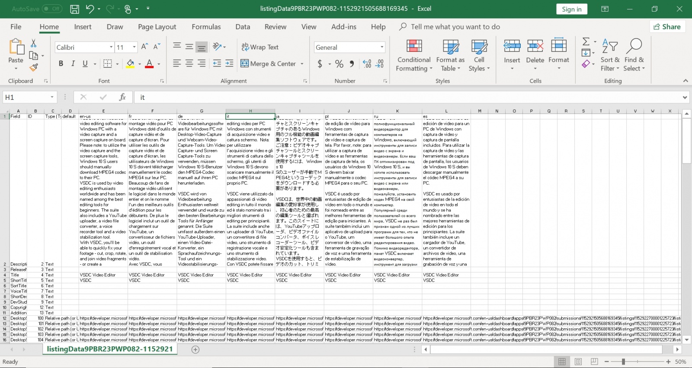Viewport: 692px width, 368px height.
Task: Increase font size with larger A
Action: pyautogui.click(x=144, y=47)
